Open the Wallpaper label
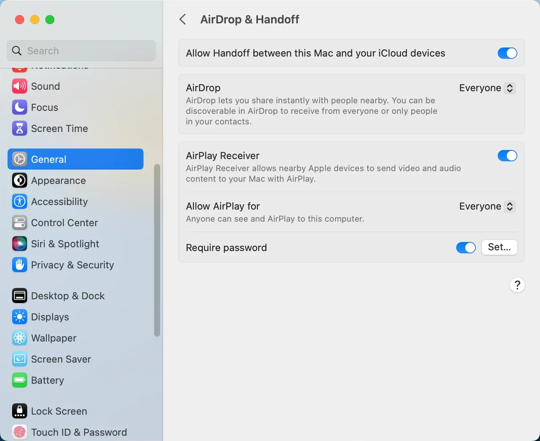540x441 pixels. [x=54, y=338]
